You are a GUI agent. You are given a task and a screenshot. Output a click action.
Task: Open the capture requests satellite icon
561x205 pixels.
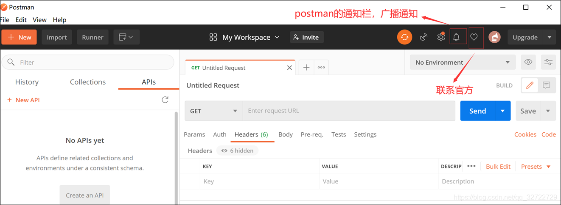[424, 37]
